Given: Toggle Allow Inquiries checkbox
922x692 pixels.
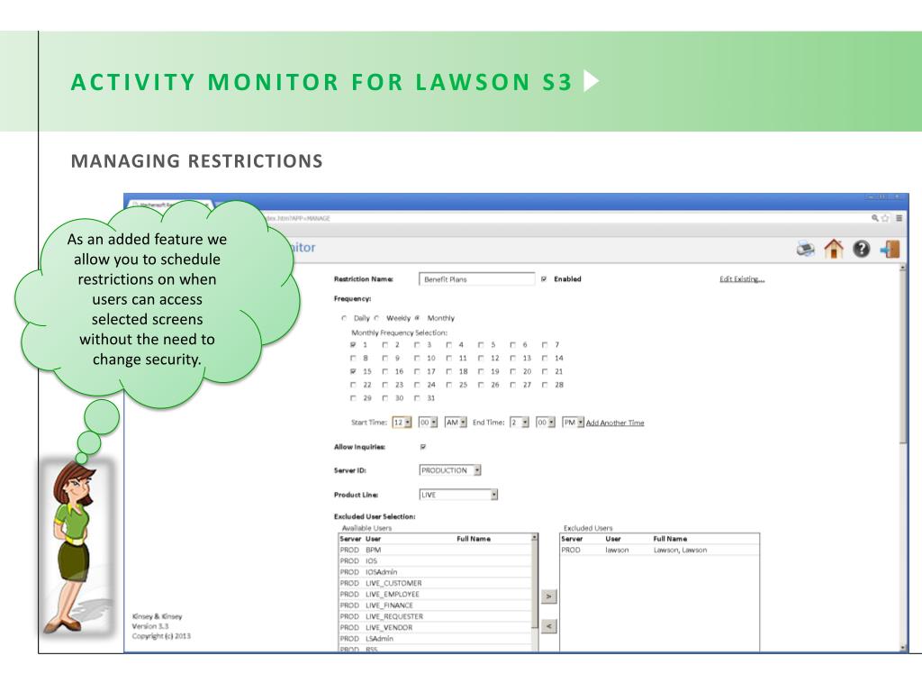Looking at the screenshot, I should coord(423,447).
